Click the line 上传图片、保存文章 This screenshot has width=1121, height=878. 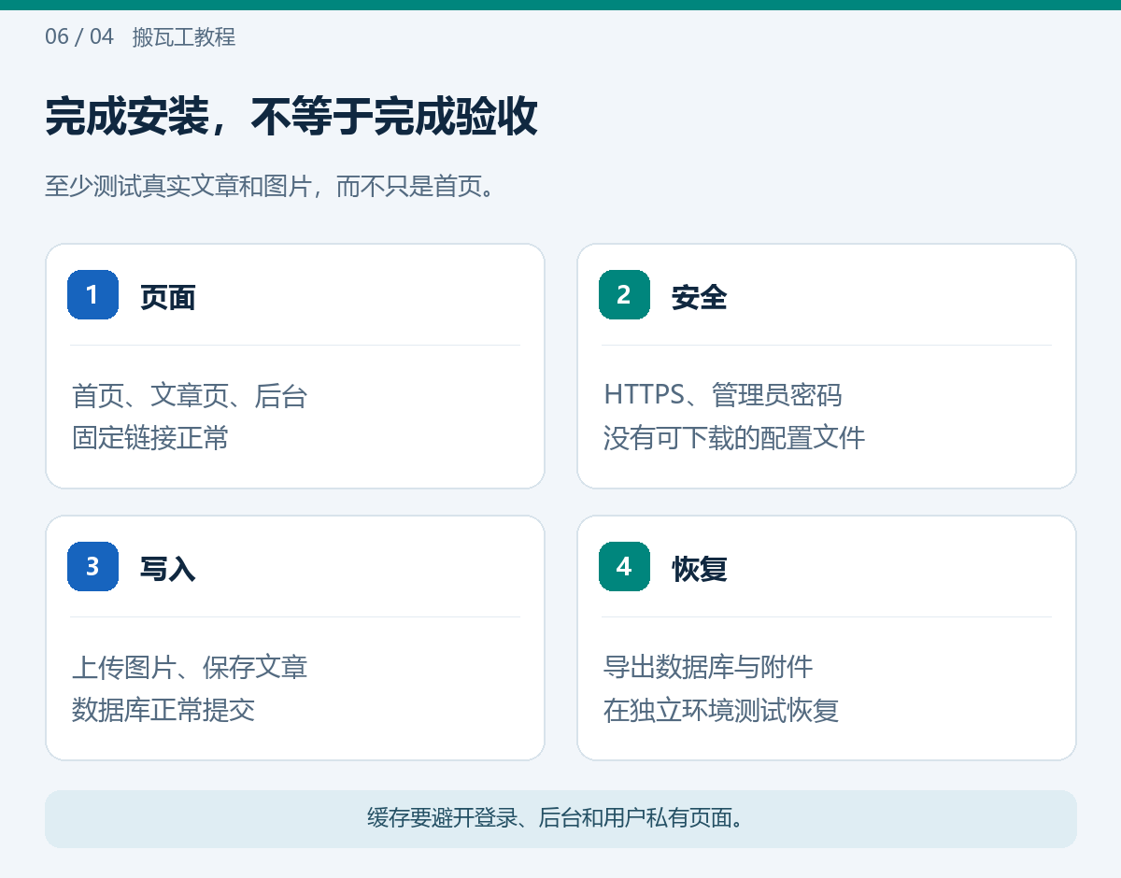click(190, 667)
